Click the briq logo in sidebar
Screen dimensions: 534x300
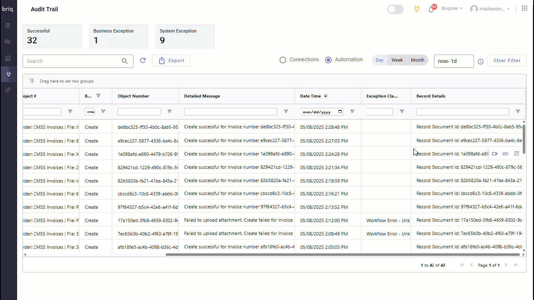click(8, 9)
